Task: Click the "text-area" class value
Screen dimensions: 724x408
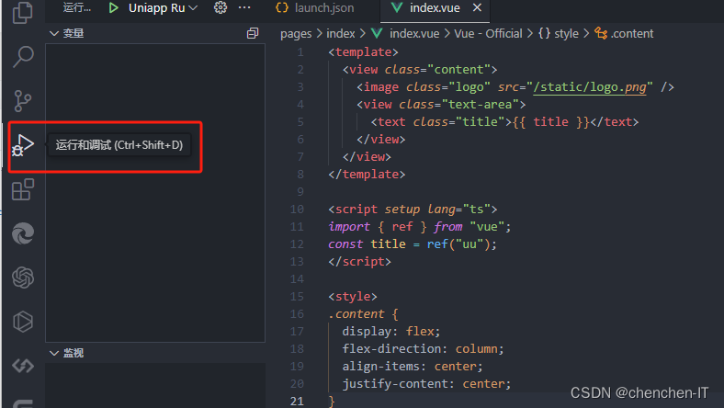Action: tap(481, 105)
